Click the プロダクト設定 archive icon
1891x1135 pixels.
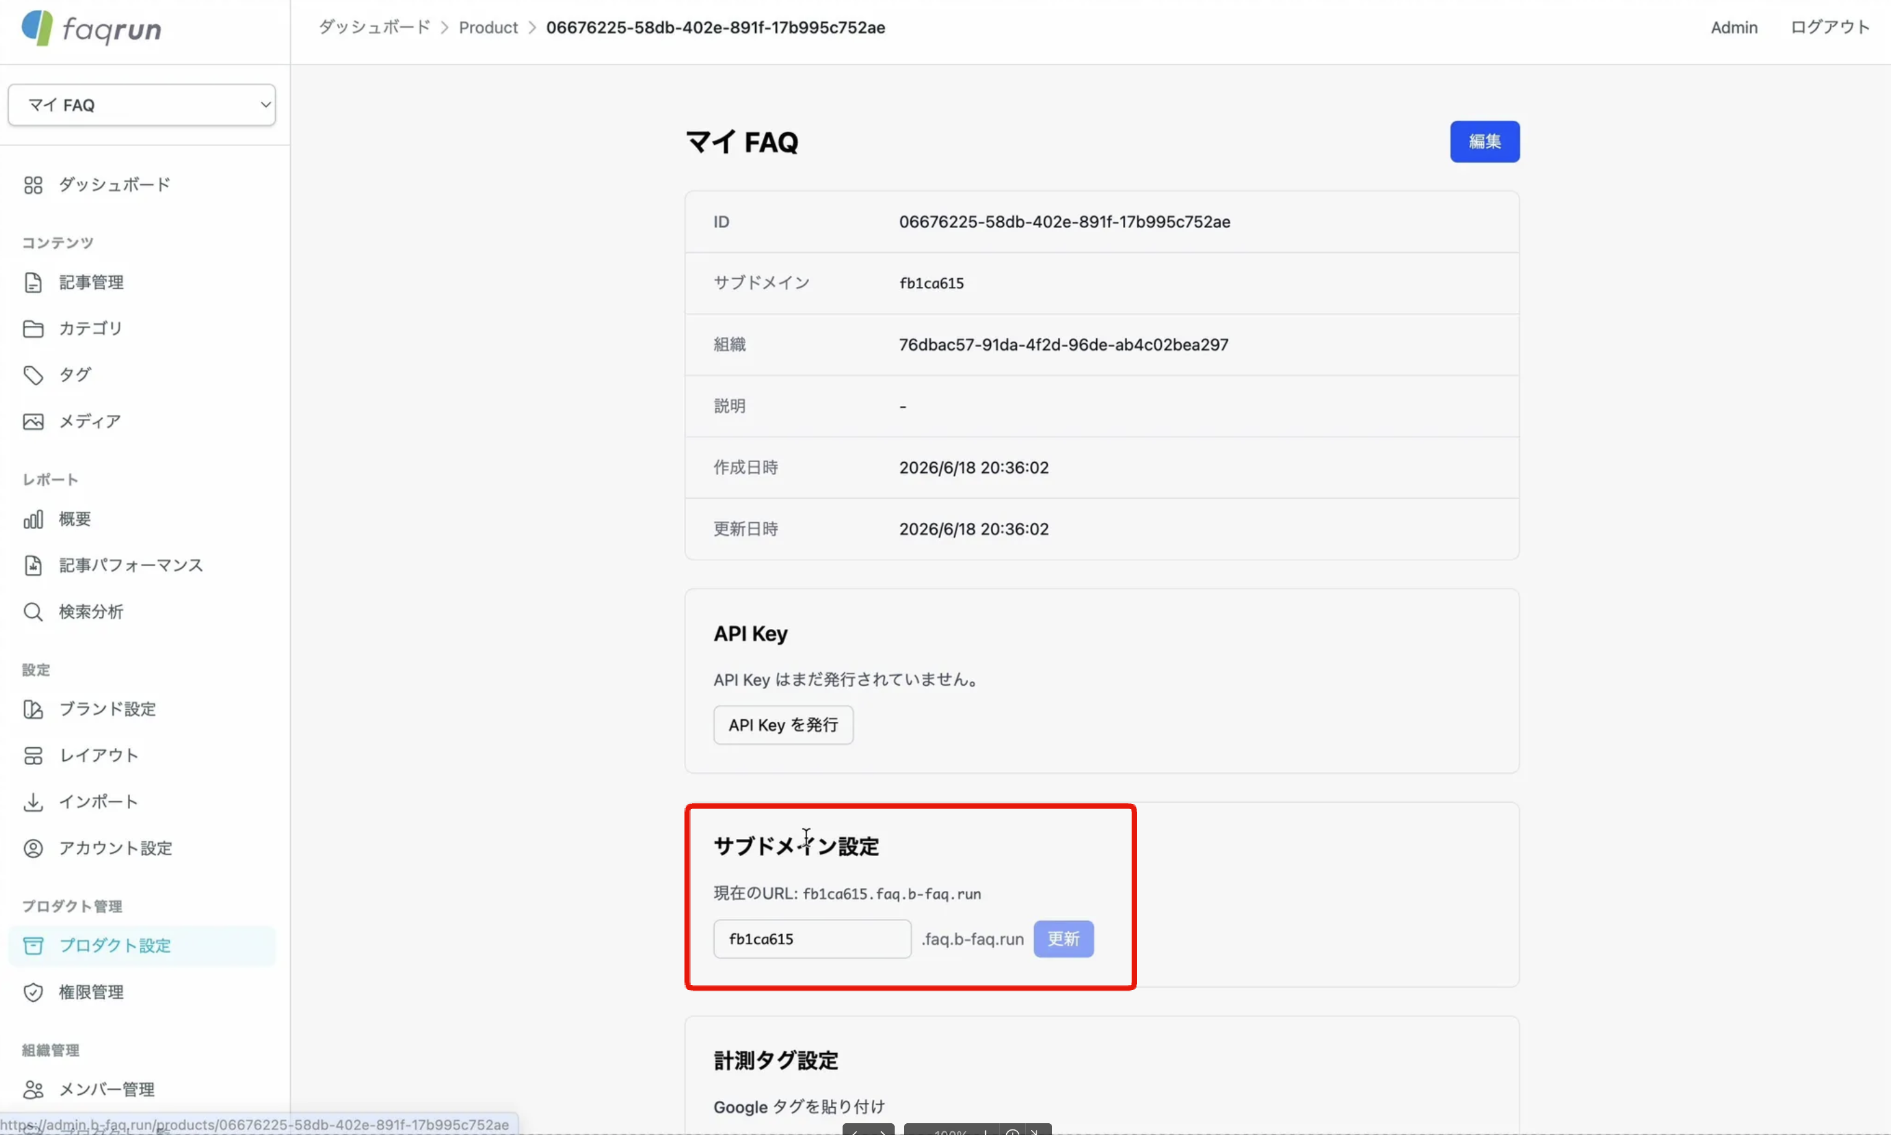[33, 946]
